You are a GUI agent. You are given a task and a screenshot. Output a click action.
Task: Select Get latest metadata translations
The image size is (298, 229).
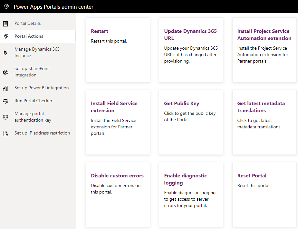264,122
